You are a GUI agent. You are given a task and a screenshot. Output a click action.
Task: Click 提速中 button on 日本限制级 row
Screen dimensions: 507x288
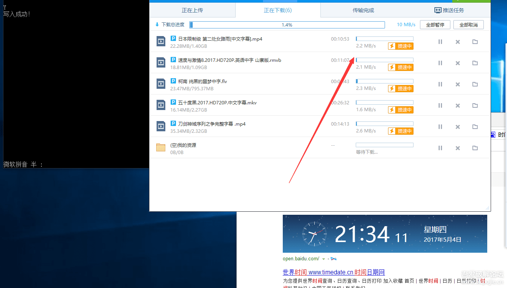(401, 46)
